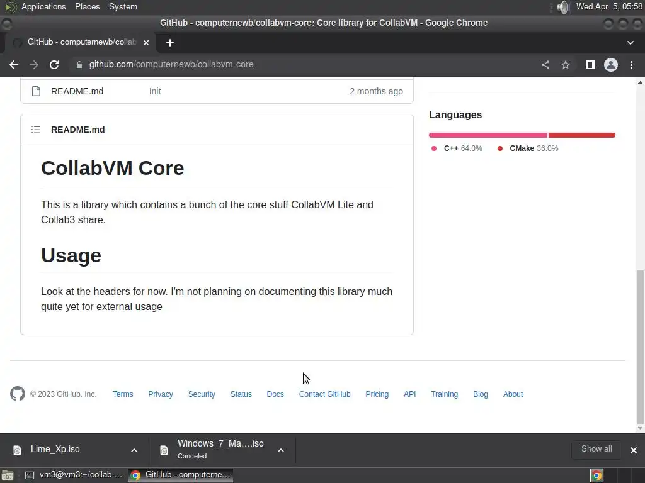
Task: Open Chrome side panel icon
Action: pos(591,65)
